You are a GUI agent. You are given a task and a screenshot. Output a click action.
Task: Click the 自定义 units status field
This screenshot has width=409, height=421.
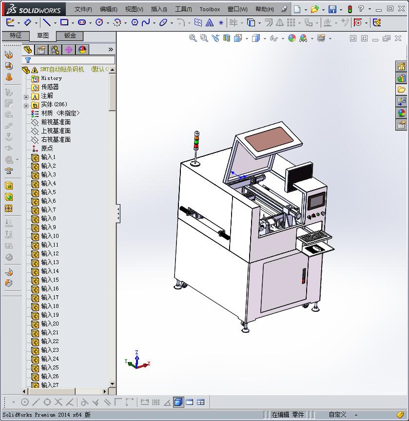pyautogui.click(x=337, y=415)
